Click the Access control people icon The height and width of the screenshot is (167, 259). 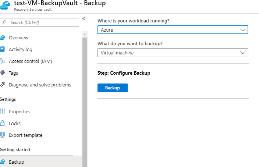pyautogui.click(x=3, y=61)
